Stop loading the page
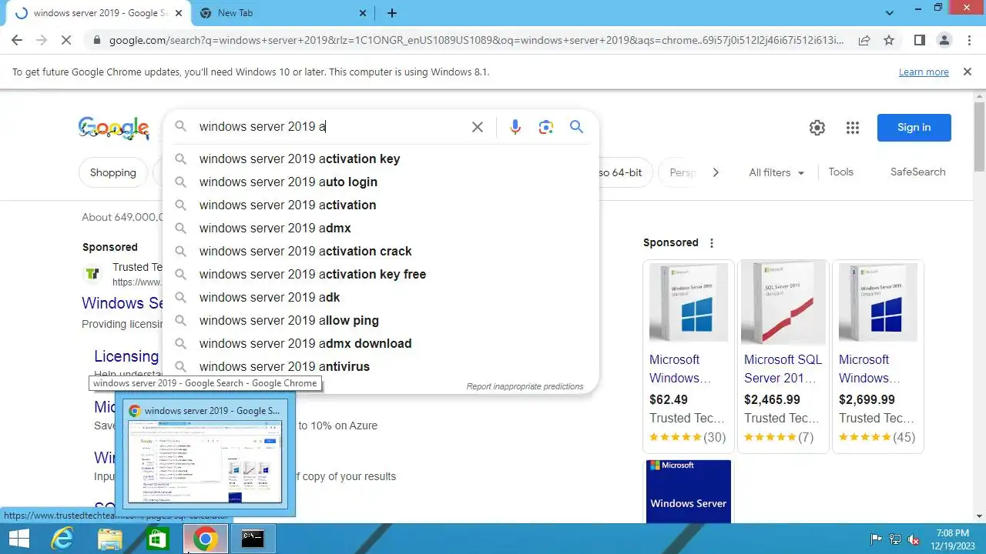The width and height of the screenshot is (986, 554). coord(66,40)
